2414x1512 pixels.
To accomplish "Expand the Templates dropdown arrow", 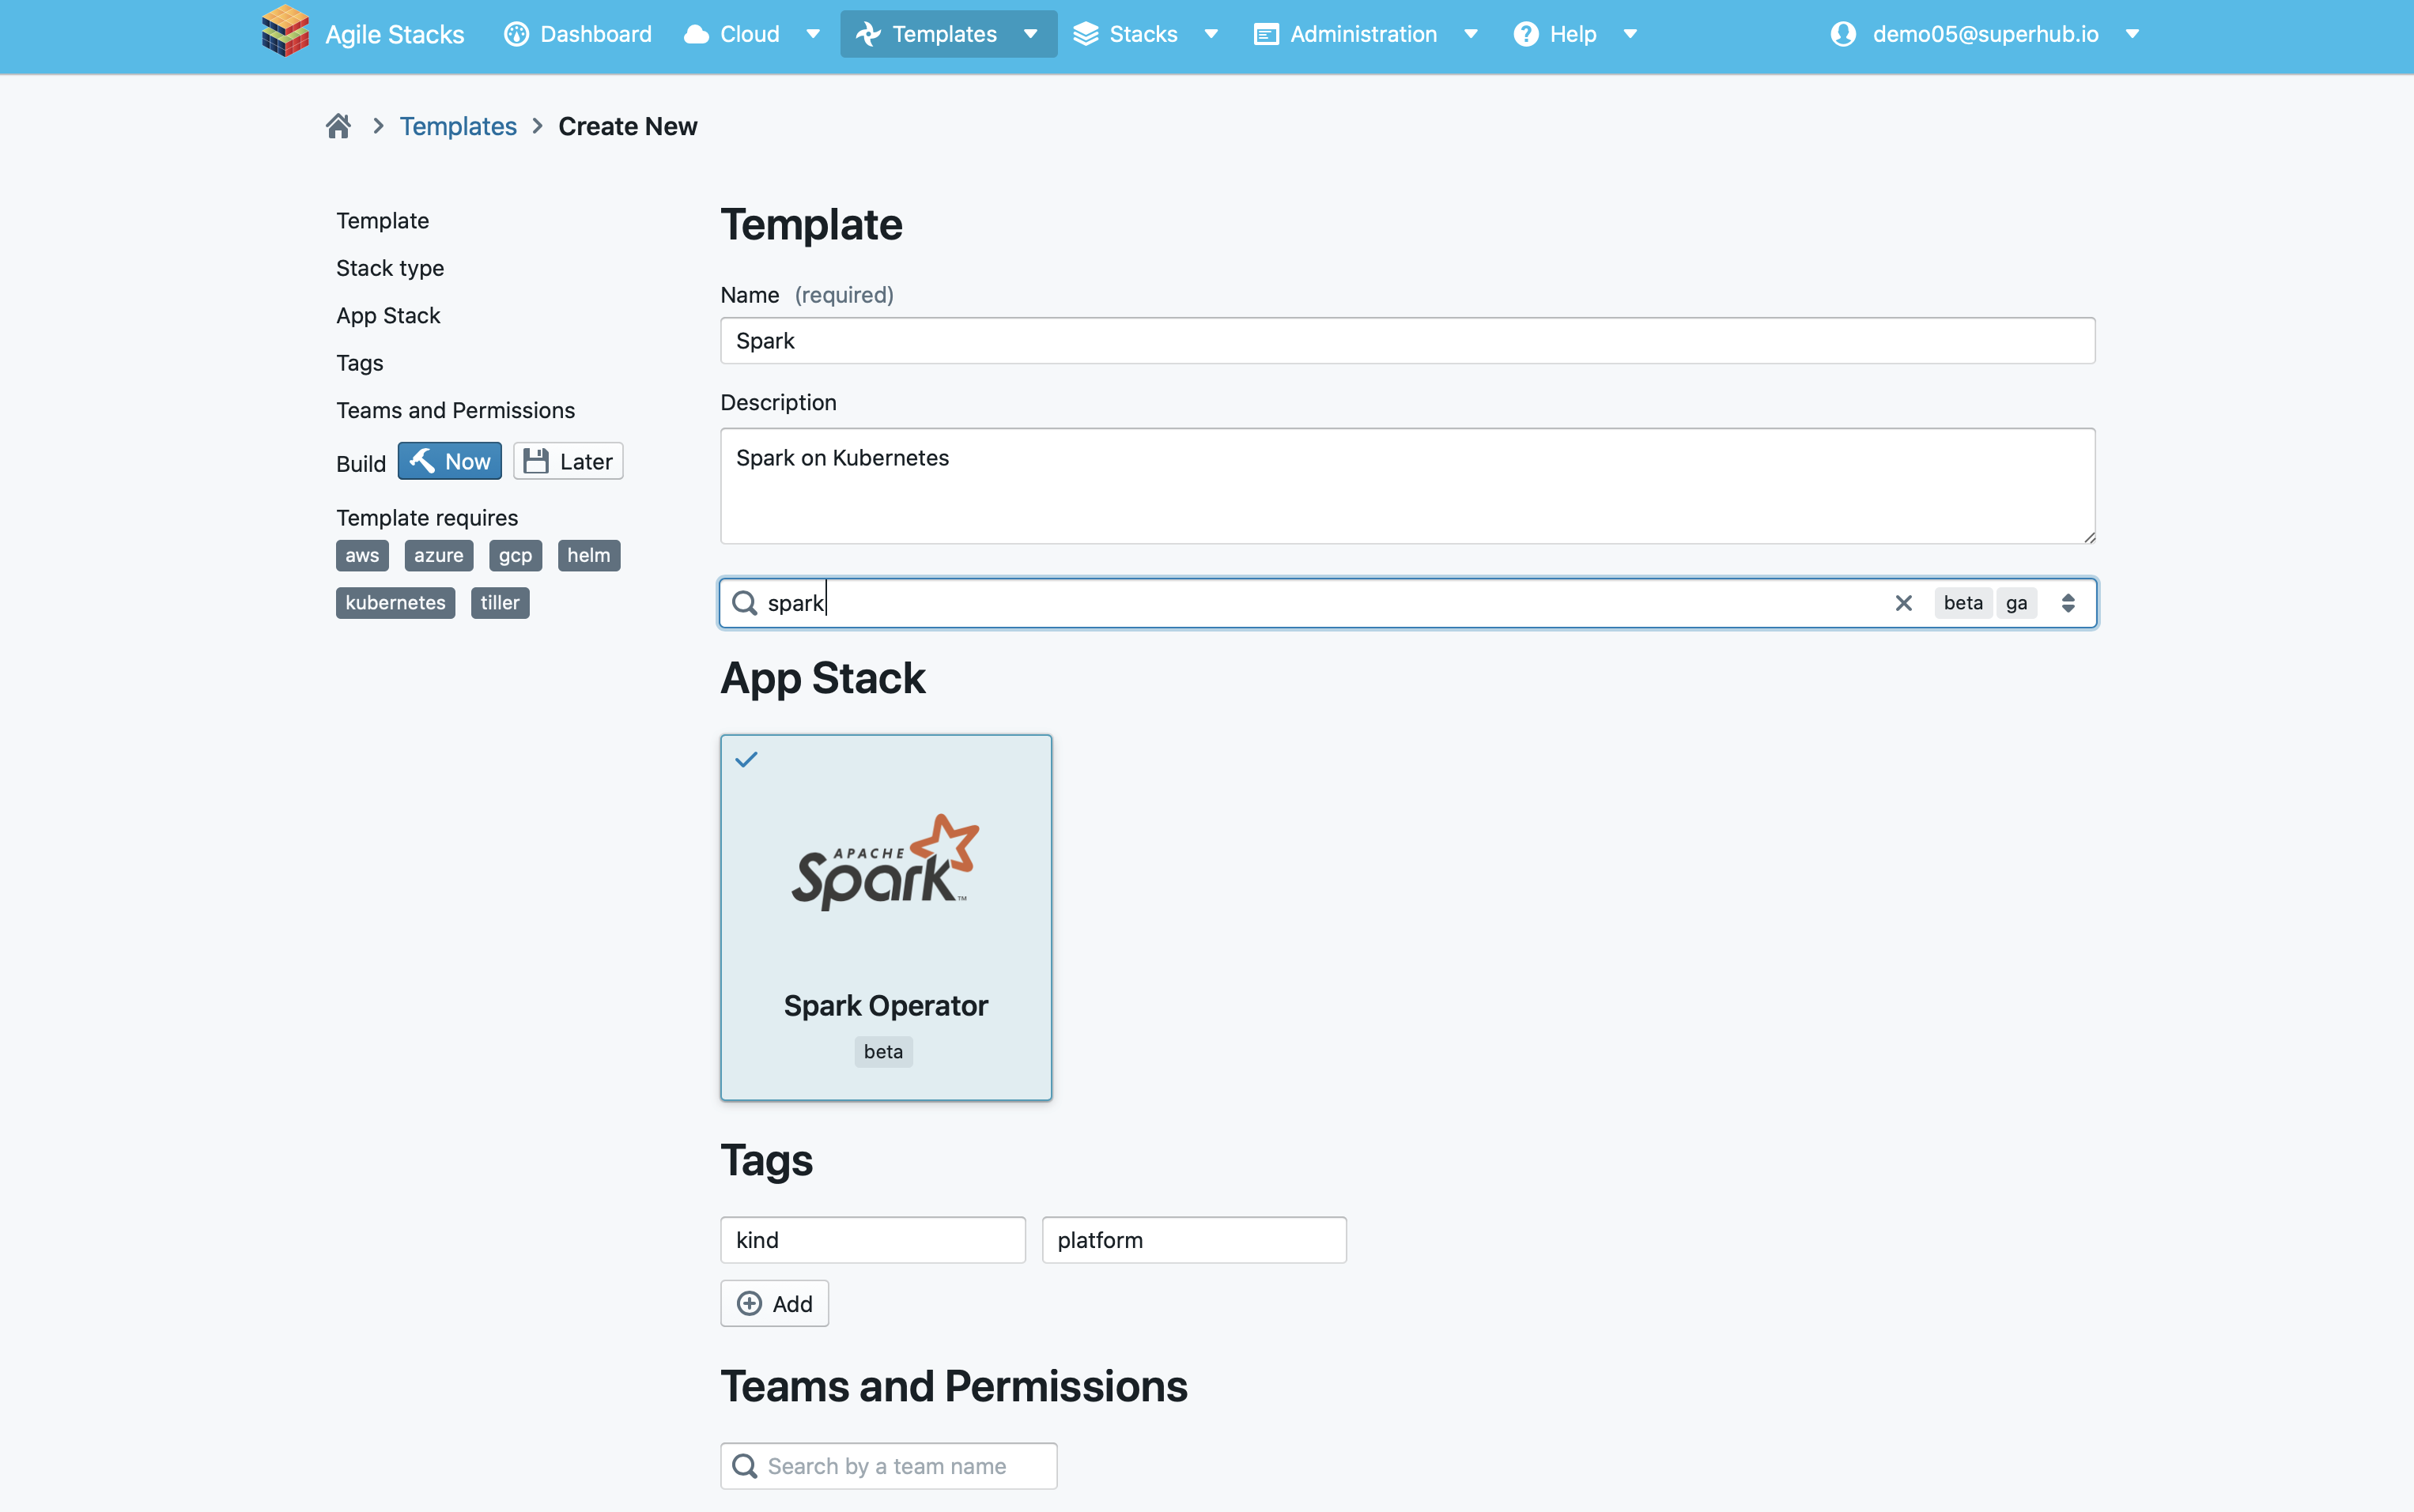I will (1030, 34).
